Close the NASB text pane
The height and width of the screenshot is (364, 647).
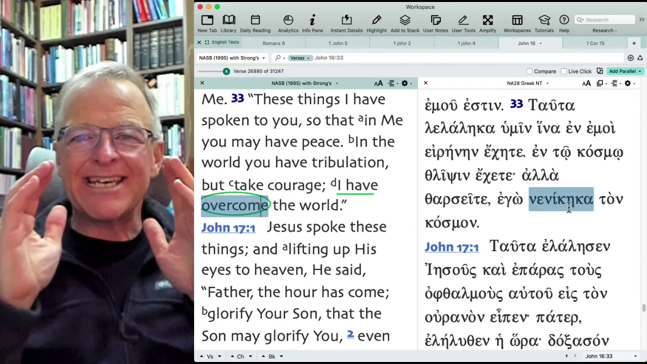click(x=202, y=83)
